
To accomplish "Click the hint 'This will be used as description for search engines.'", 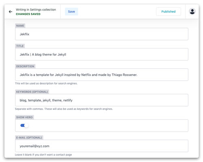I will tap(46, 83).
